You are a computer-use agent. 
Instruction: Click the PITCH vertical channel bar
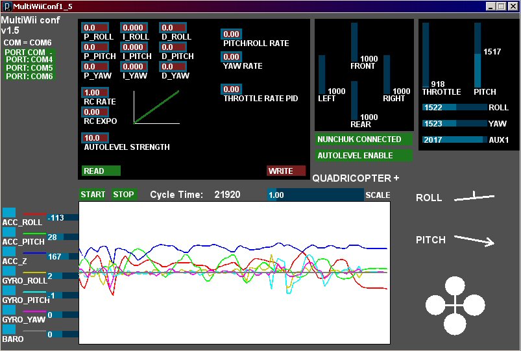478,55
